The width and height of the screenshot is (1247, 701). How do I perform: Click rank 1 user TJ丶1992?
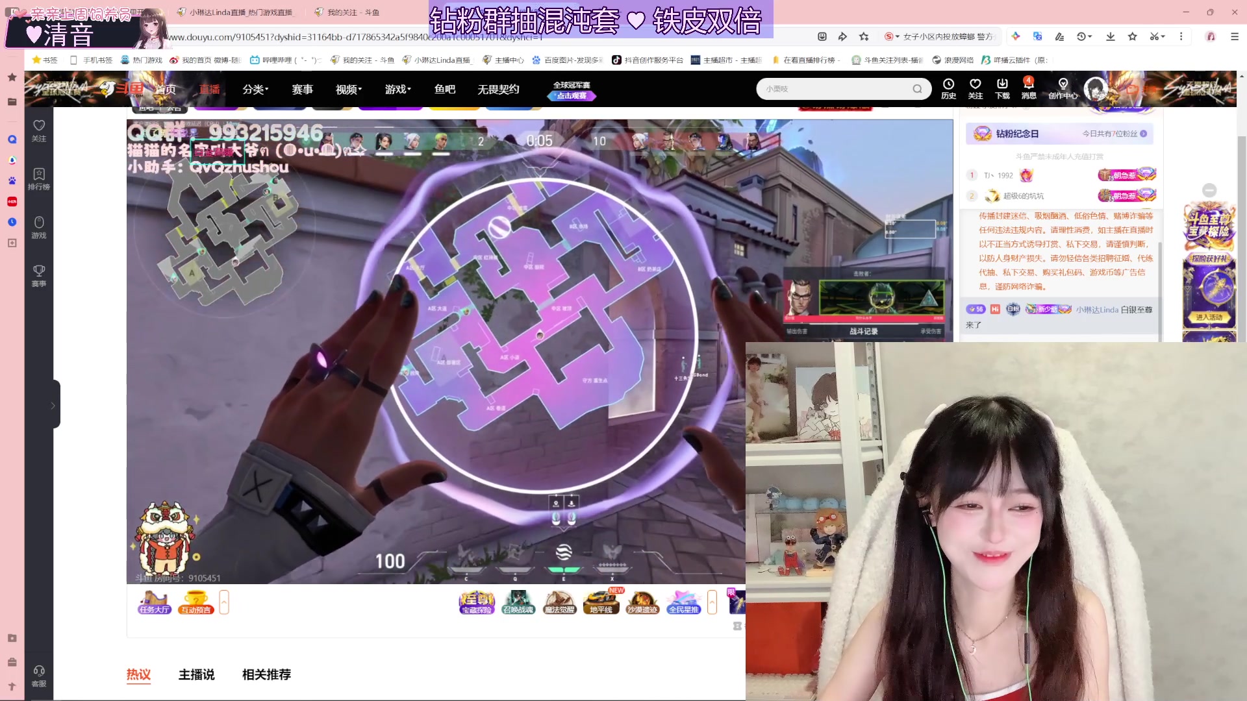998,175
